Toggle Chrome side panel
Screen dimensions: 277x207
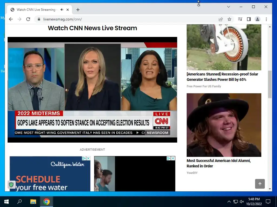click(x=249, y=19)
